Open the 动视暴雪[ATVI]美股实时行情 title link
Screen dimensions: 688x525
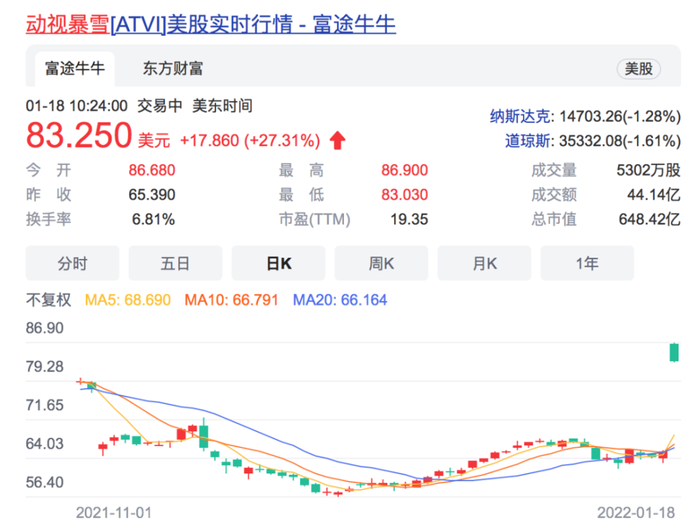211,24
